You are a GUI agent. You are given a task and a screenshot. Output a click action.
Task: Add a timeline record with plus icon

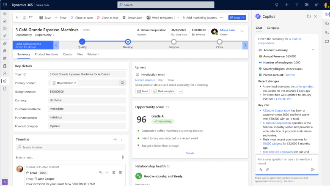click(x=115, y=139)
